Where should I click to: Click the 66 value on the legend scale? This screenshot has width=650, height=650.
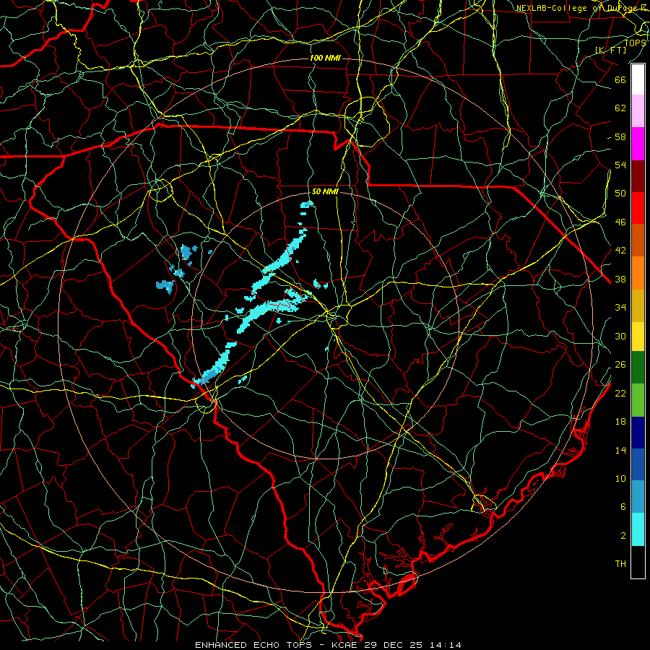click(620, 79)
